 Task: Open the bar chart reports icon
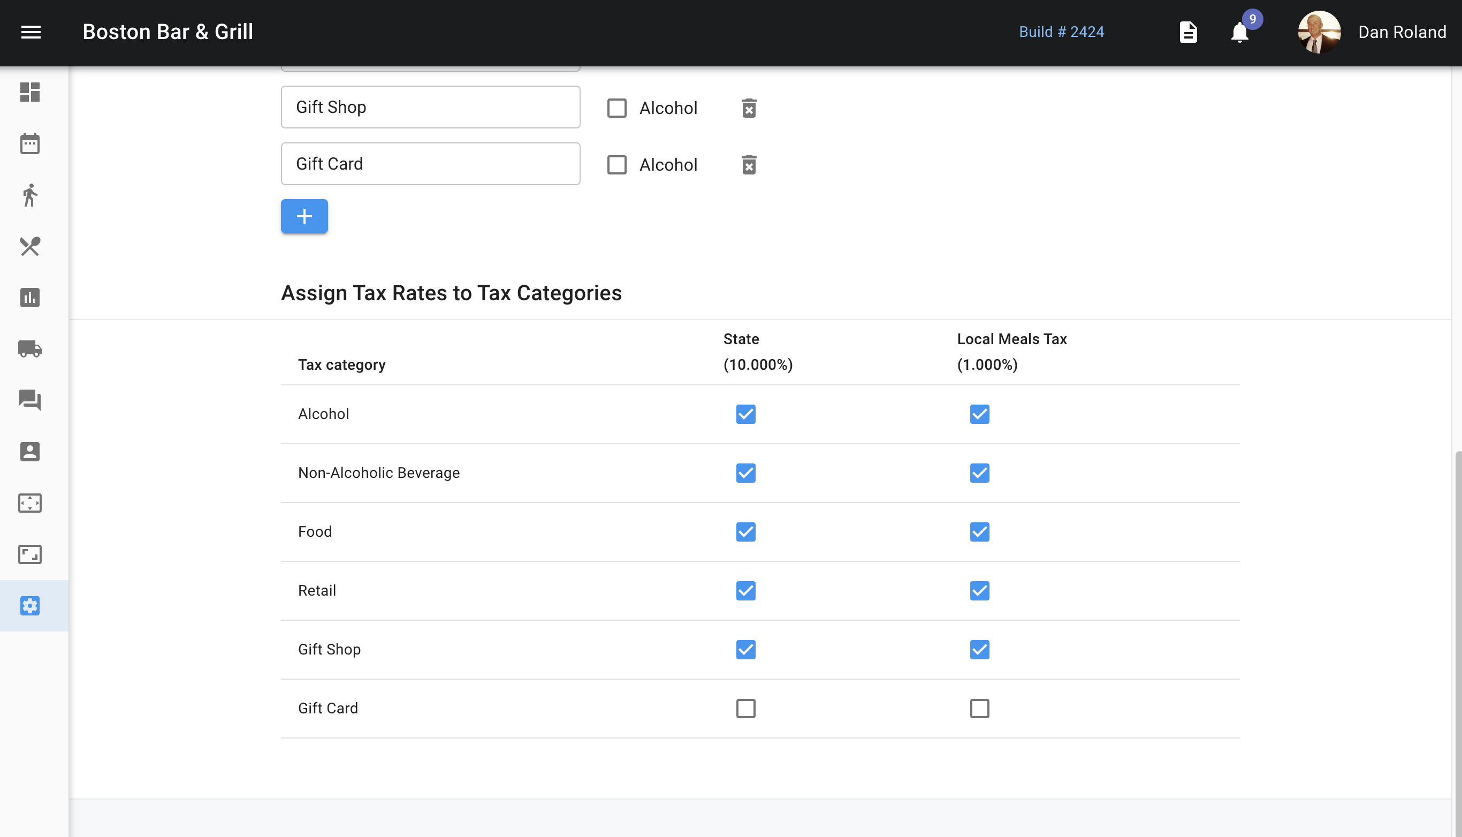point(30,298)
